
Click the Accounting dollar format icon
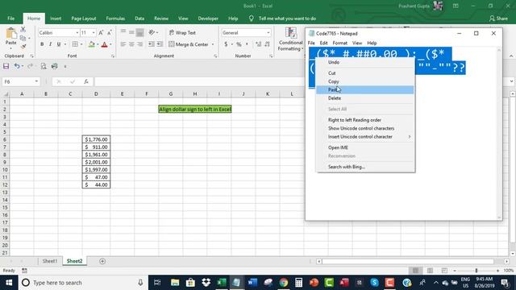(226, 44)
